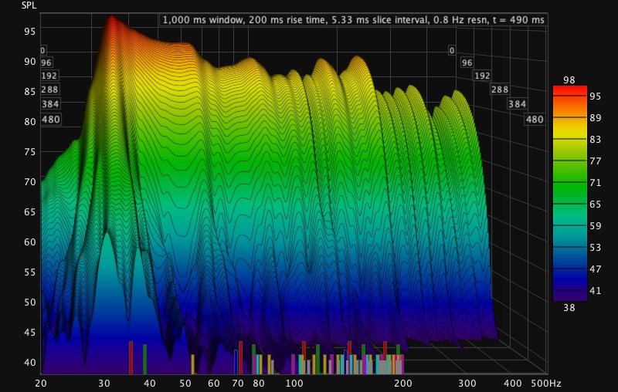Screen dimensions: 618x392
Task: Select the 20 Hz frequency axis label
Action: click(x=40, y=383)
